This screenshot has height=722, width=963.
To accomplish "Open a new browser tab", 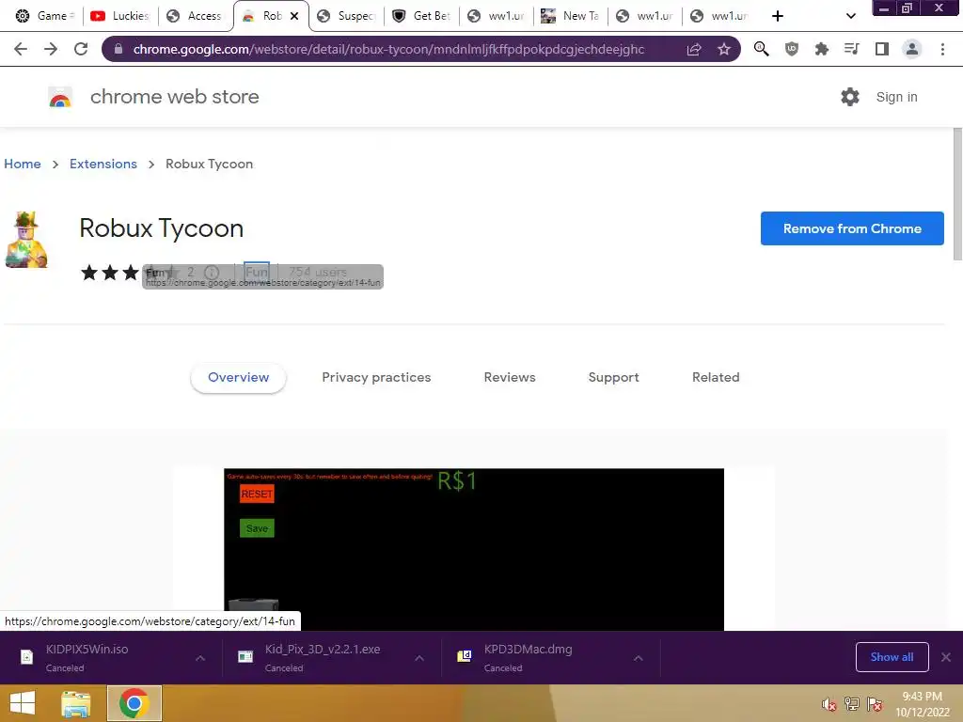I will (778, 16).
